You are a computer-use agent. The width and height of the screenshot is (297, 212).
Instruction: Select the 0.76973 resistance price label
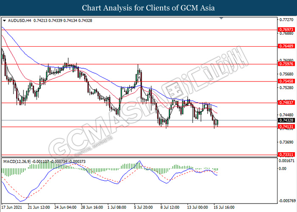pyautogui.click(x=286, y=30)
